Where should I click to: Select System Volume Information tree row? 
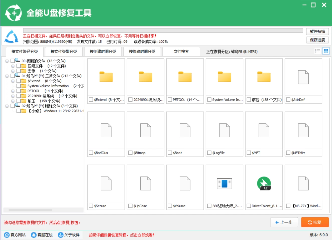tap(50, 86)
